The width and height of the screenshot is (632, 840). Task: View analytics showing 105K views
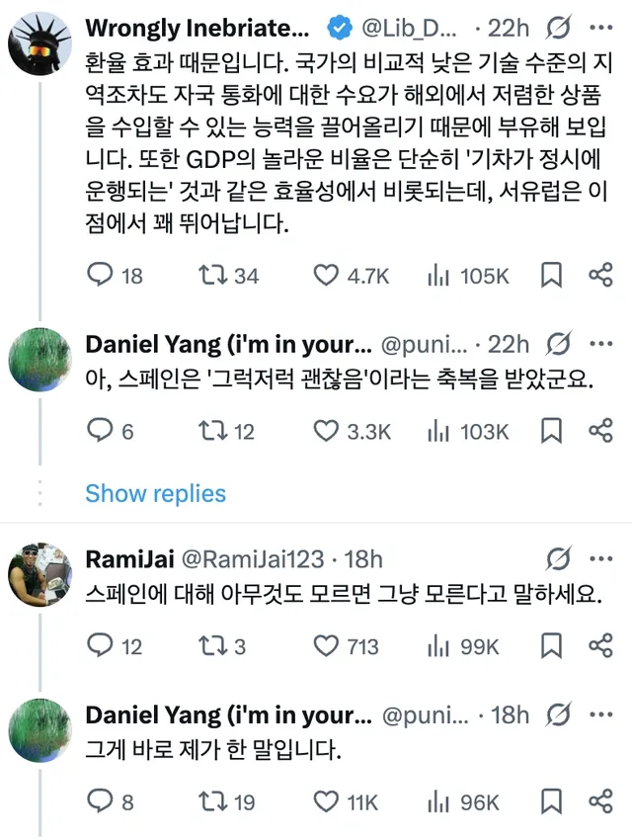437,276
